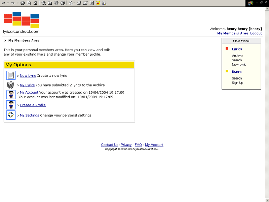Viewport: 269px width, 202px height.
Task: Click the Discuss document toolbar icon
Action: [x=91, y=3]
